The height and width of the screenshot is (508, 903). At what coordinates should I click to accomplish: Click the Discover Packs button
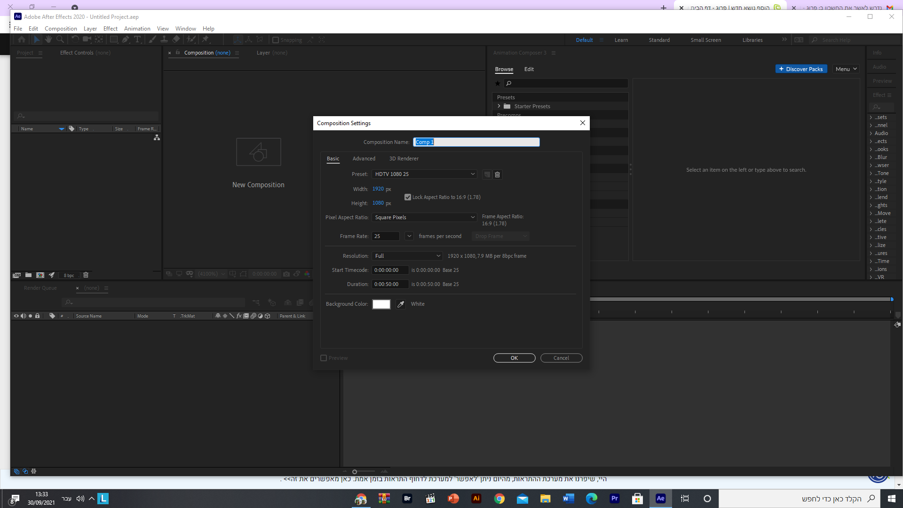pyautogui.click(x=800, y=69)
